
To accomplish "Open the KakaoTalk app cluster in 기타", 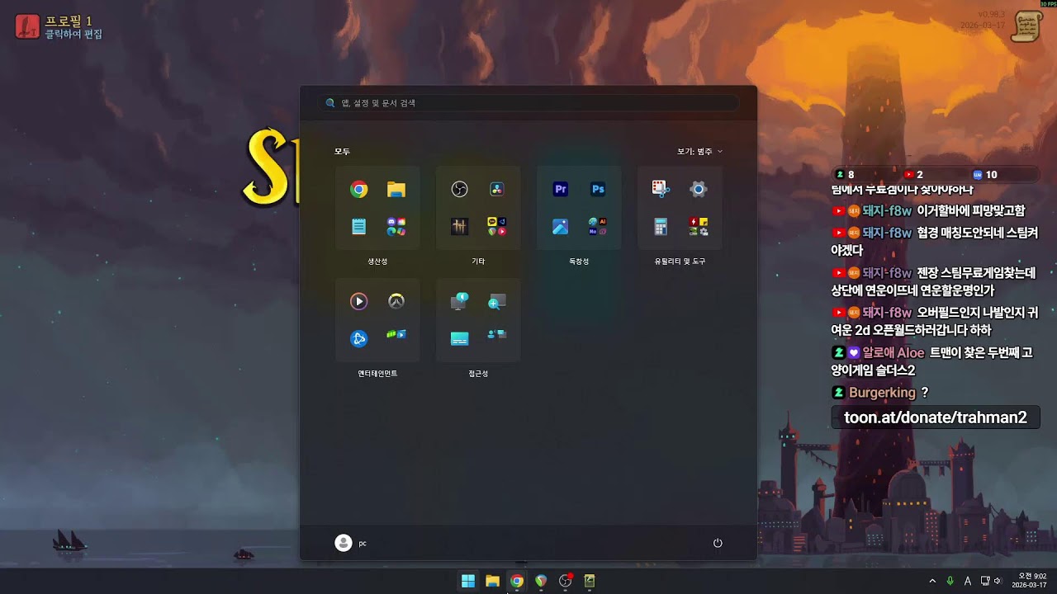I will pyautogui.click(x=497, y=227).
